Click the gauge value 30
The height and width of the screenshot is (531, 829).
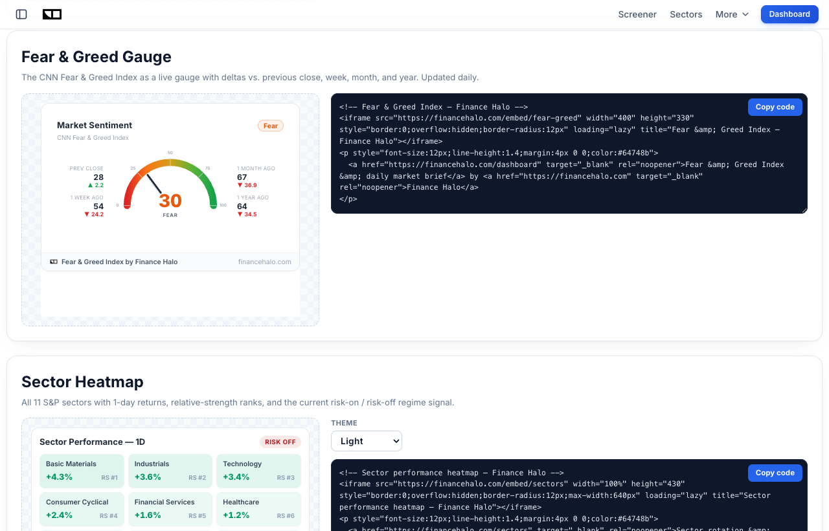click(170, 201)
